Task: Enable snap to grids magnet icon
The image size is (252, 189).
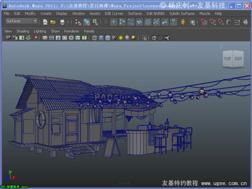Action: point(204,22)
